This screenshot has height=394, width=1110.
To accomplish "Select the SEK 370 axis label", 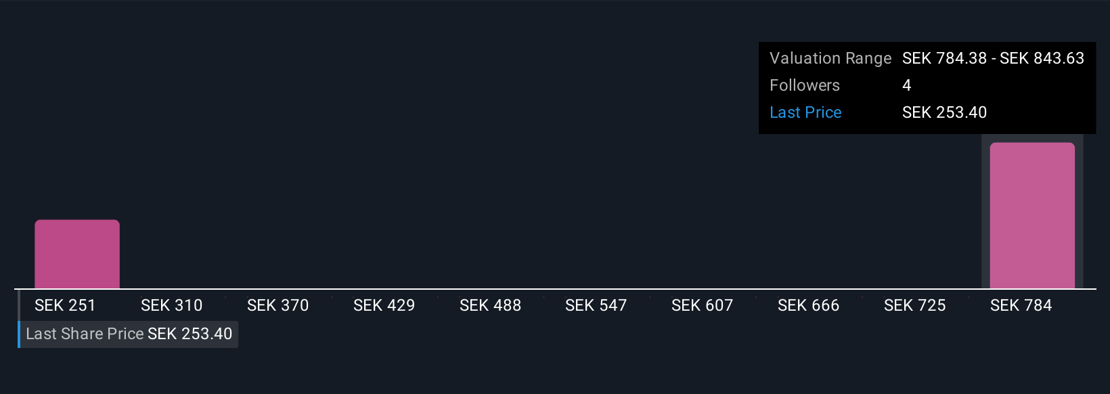I will (278, 305).
